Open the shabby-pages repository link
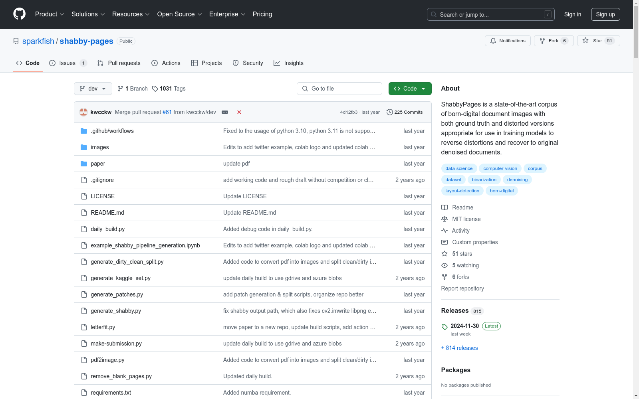The width and height of the screenshot is (639, 399). [x=86, y=41]
